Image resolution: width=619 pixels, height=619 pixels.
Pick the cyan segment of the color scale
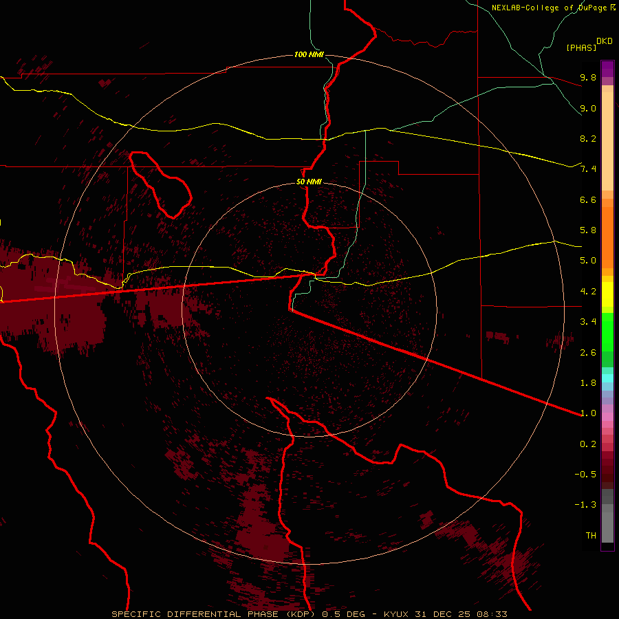click(x=607, y=378)
